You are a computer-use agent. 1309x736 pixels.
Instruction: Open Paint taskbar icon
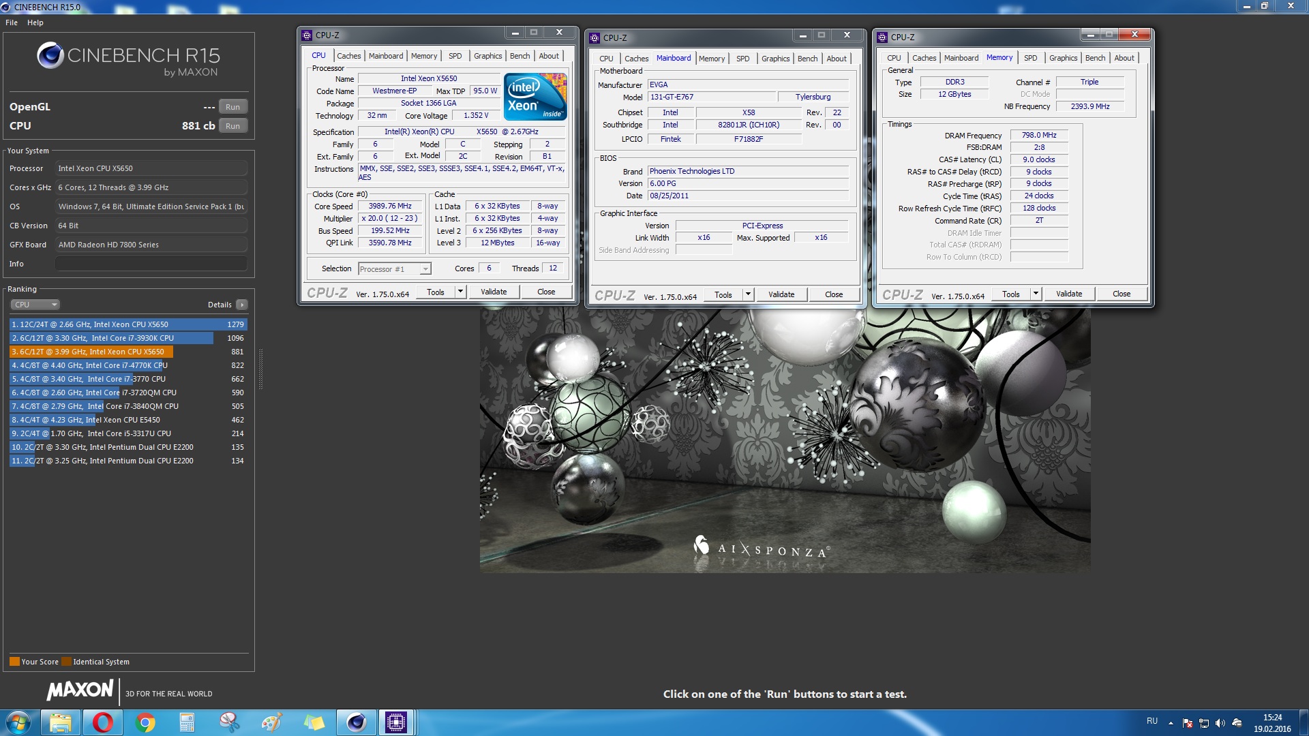tap(272, 722)
